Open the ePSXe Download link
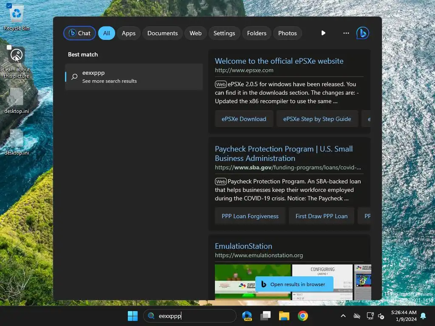Screen dimensions: 435x326 (x=244, y=119)
